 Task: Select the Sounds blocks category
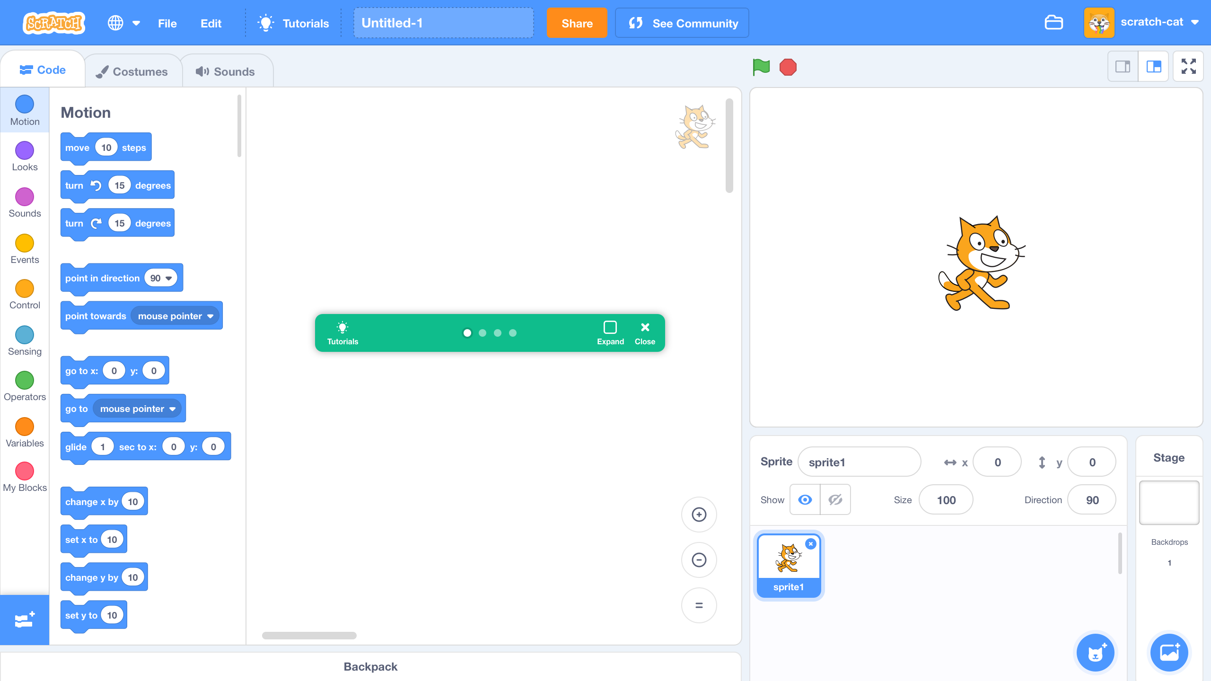coord(24,201)
